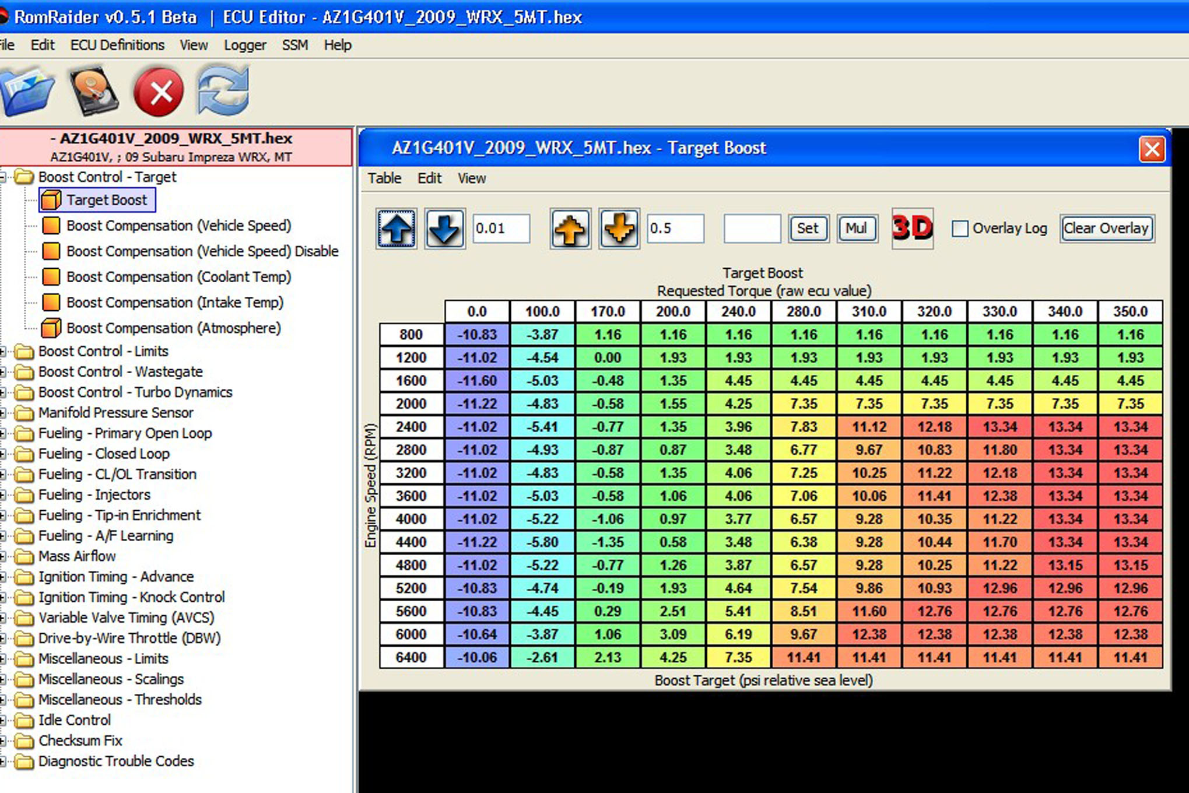Open the ECU Definitions menu

(117, 45)
